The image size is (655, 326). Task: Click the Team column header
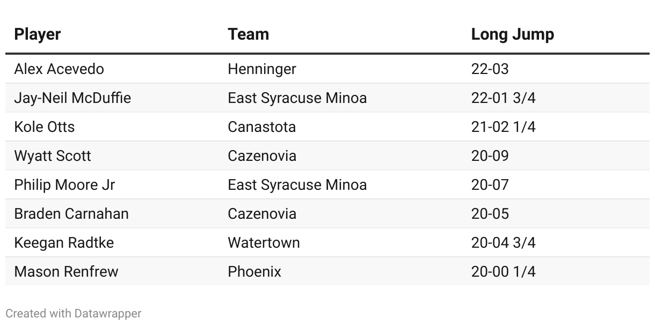[x=248, y=34]
